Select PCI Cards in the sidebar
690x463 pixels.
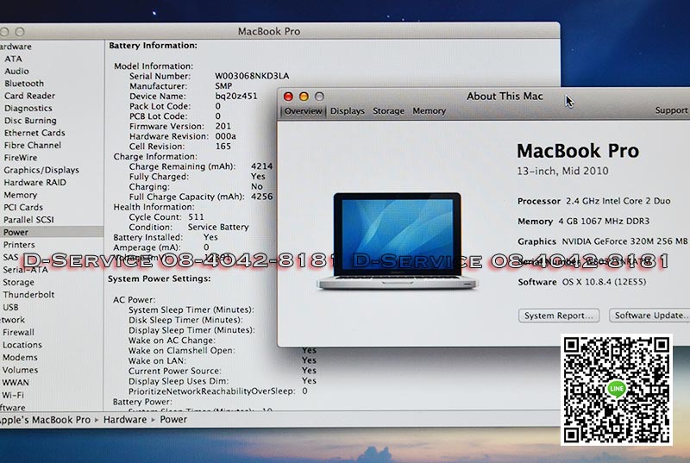pyautogui.click(x=23, y=207)
